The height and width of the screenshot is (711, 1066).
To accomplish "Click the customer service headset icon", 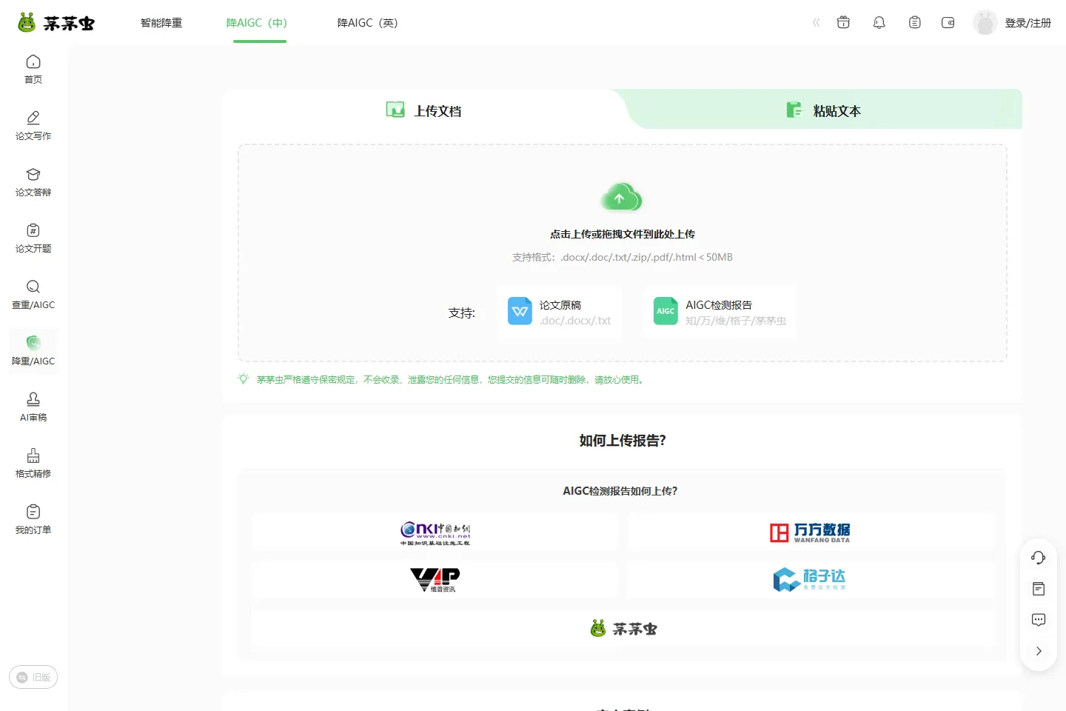I will click(1039, 558).
